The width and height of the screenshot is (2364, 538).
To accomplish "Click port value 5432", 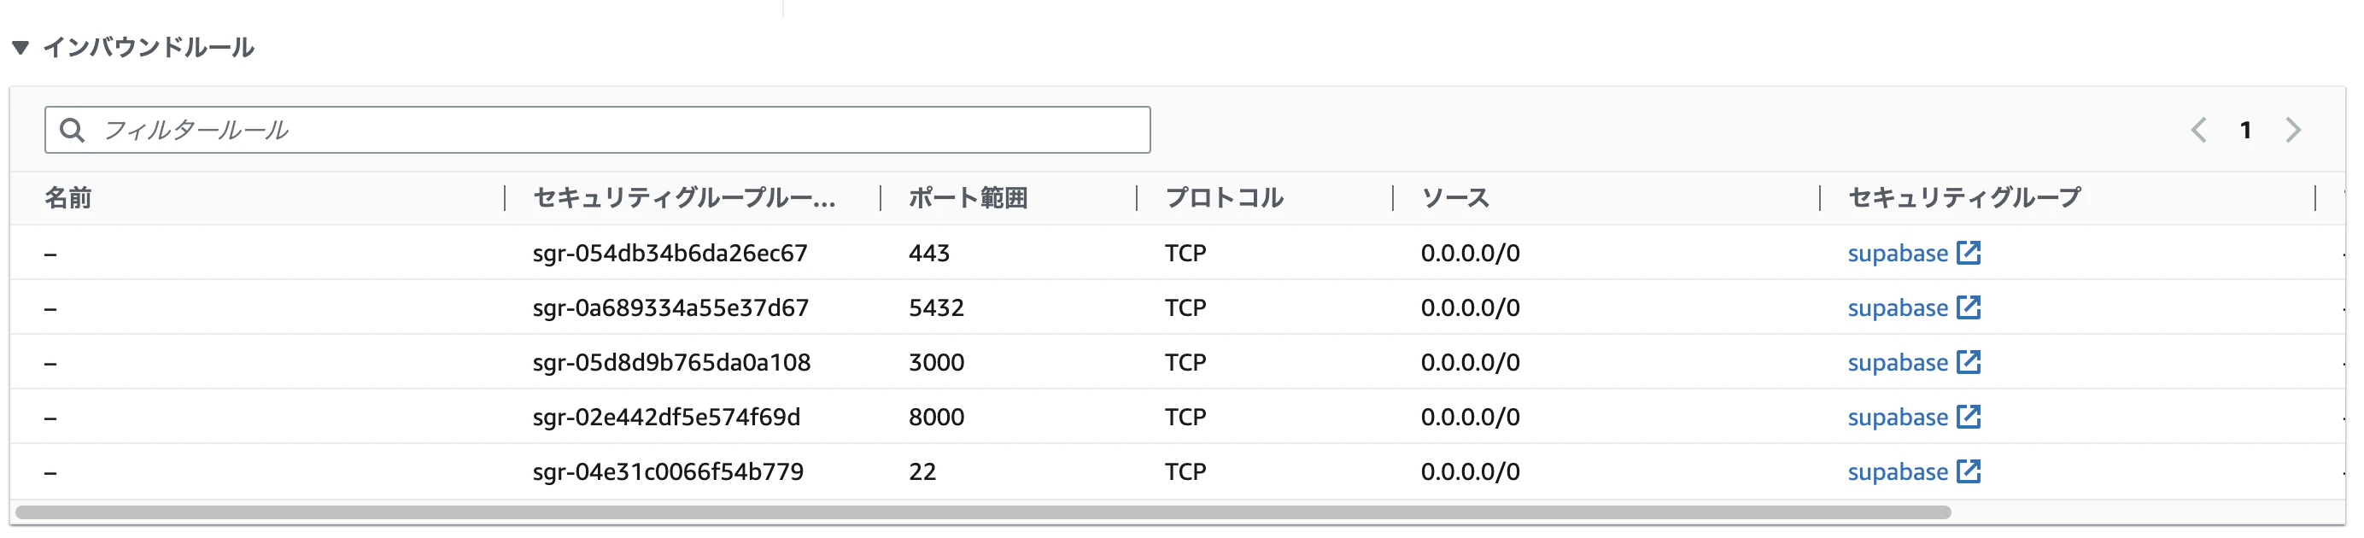I will pos(936,308).
